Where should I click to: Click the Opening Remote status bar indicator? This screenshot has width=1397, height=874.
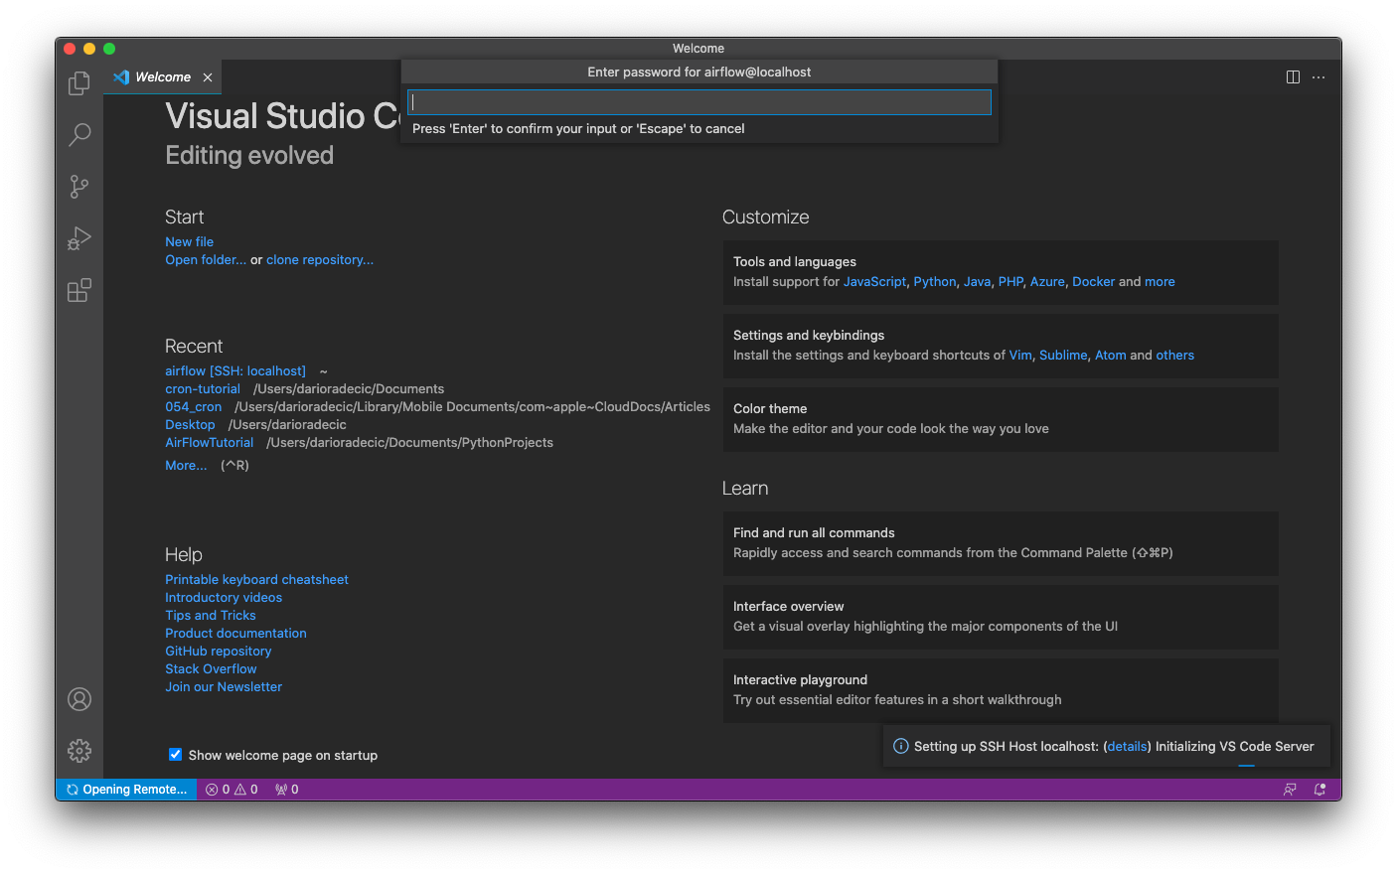(126, 790)
